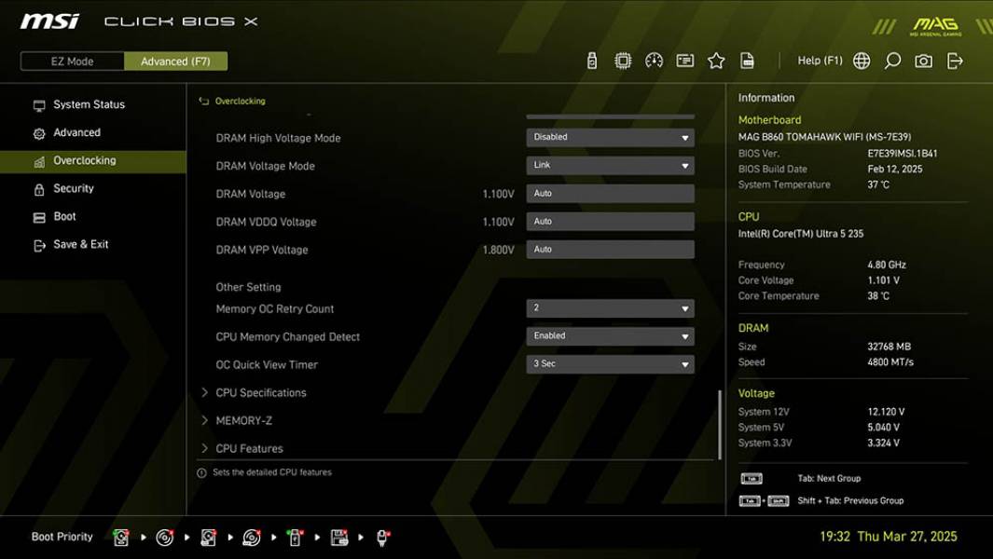Click the Overclocking back arrow icon

tap(204, 101)
